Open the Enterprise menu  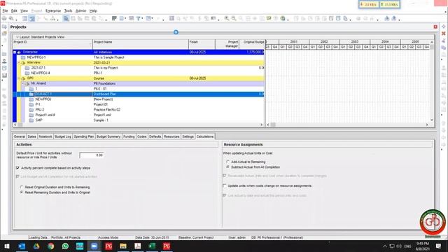(x=53, y=11)
